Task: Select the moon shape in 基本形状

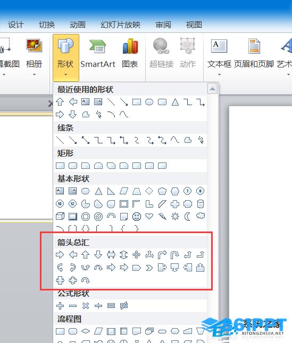Action: [188, 217]
